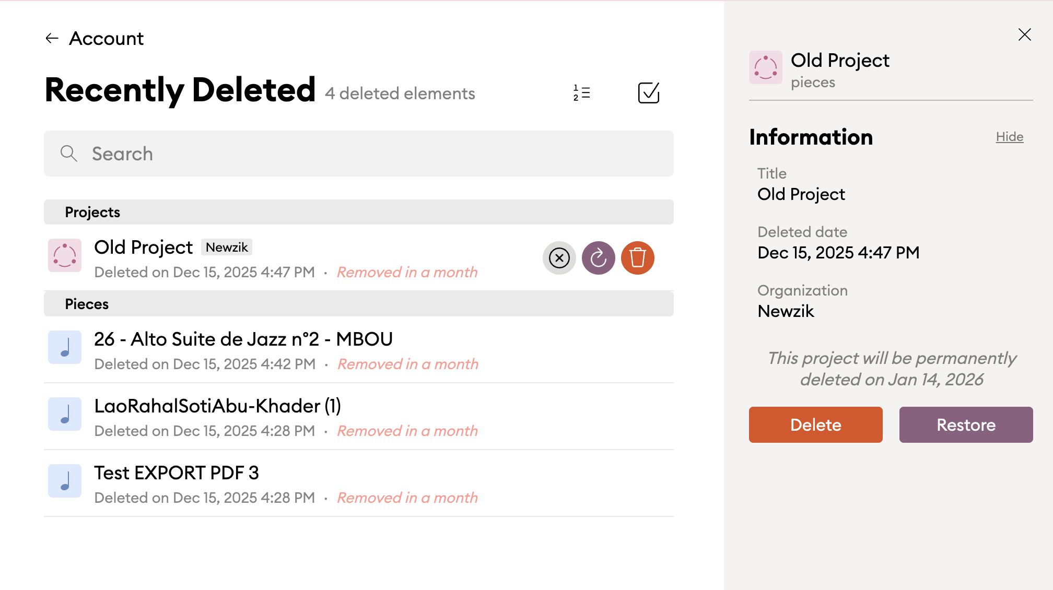Viewport: 1053px width, 590px height.
Task: Open the numbered list sort options
Action: pyautogui.click(x=581, y=93)
